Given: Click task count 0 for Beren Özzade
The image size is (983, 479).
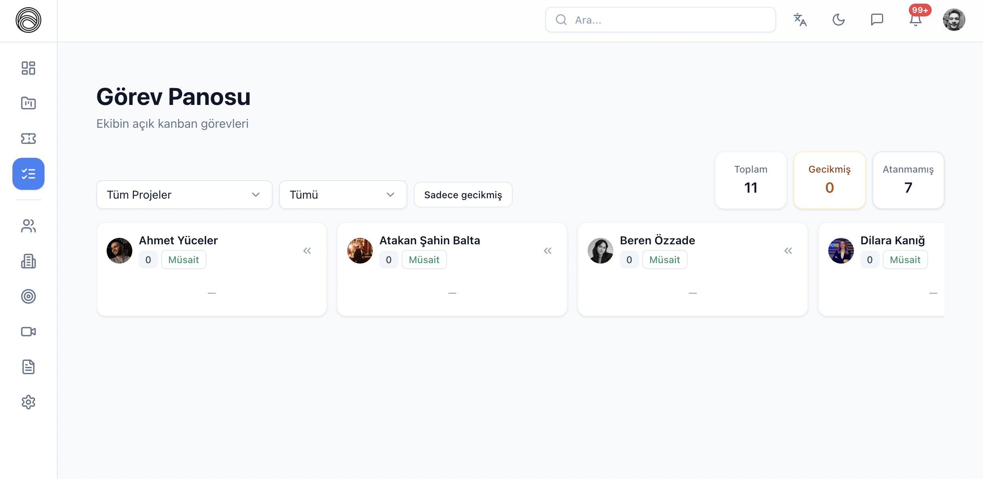Looking at the screenshot, I should (629, 260).
